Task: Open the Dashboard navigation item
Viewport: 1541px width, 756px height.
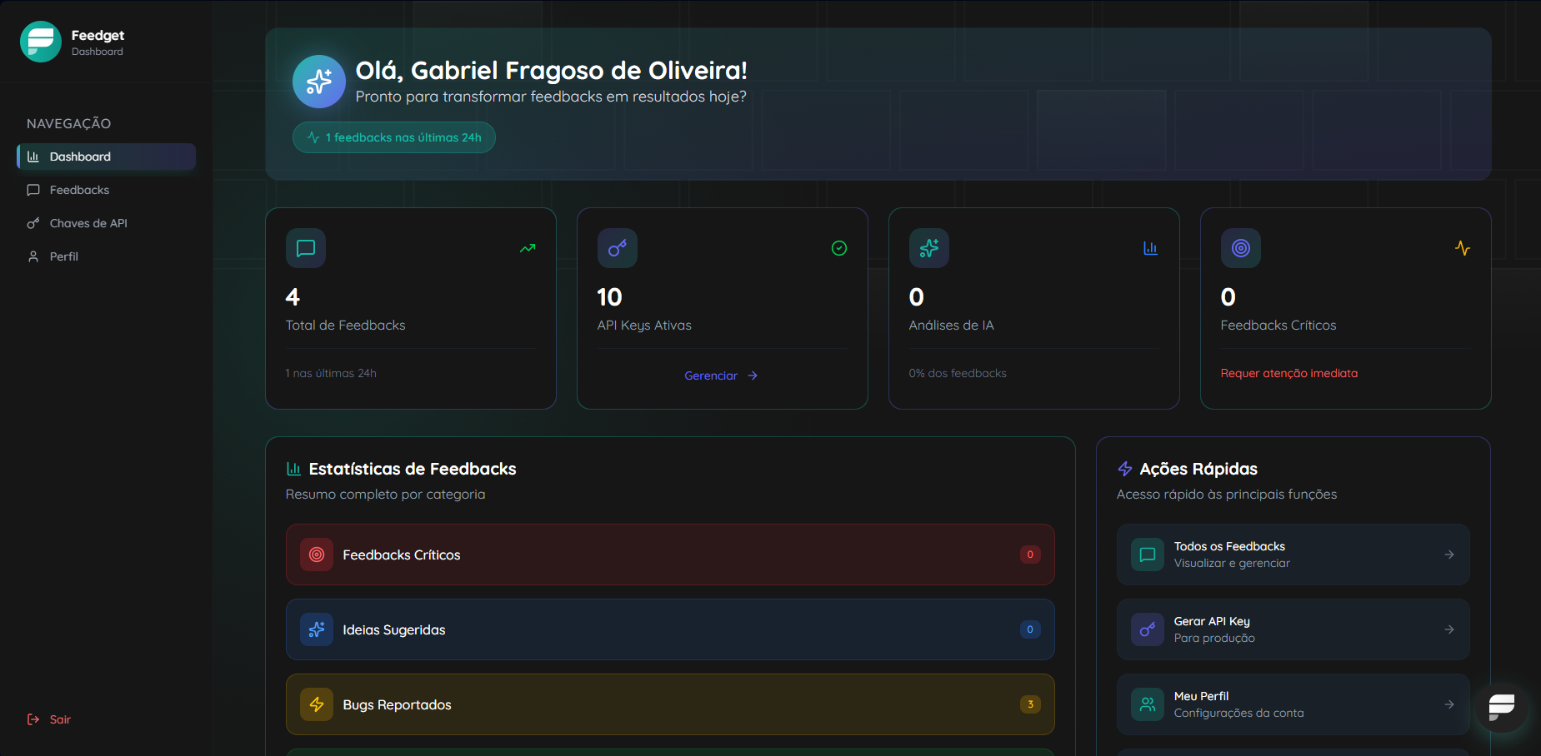Action: [x=107, y=157]
